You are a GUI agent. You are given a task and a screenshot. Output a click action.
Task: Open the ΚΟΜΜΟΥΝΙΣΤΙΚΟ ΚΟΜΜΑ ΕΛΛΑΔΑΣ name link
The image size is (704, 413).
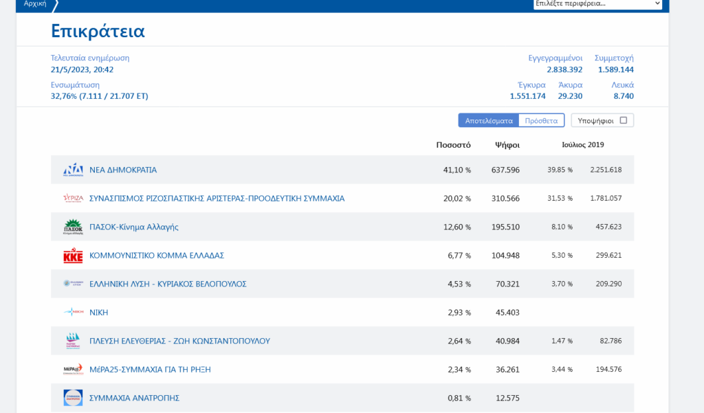point(157,256)
